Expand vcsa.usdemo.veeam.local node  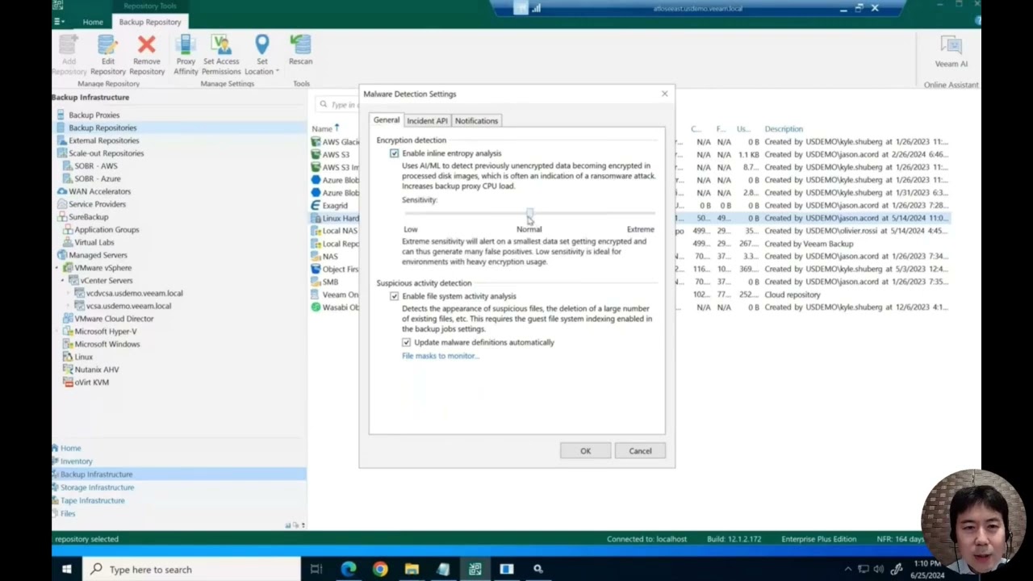pyautogui.click(x=69, y=306)
